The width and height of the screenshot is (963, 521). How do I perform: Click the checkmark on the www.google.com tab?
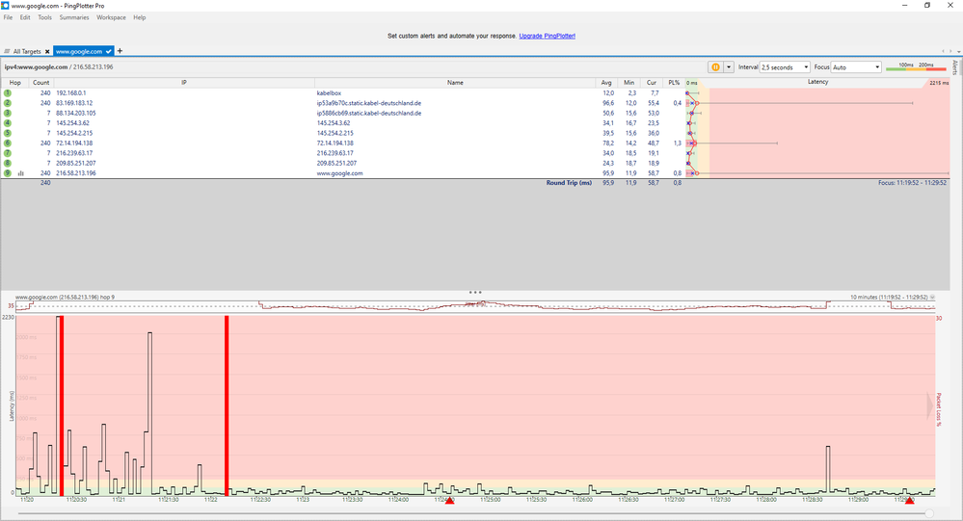click(x=109, y=52)
